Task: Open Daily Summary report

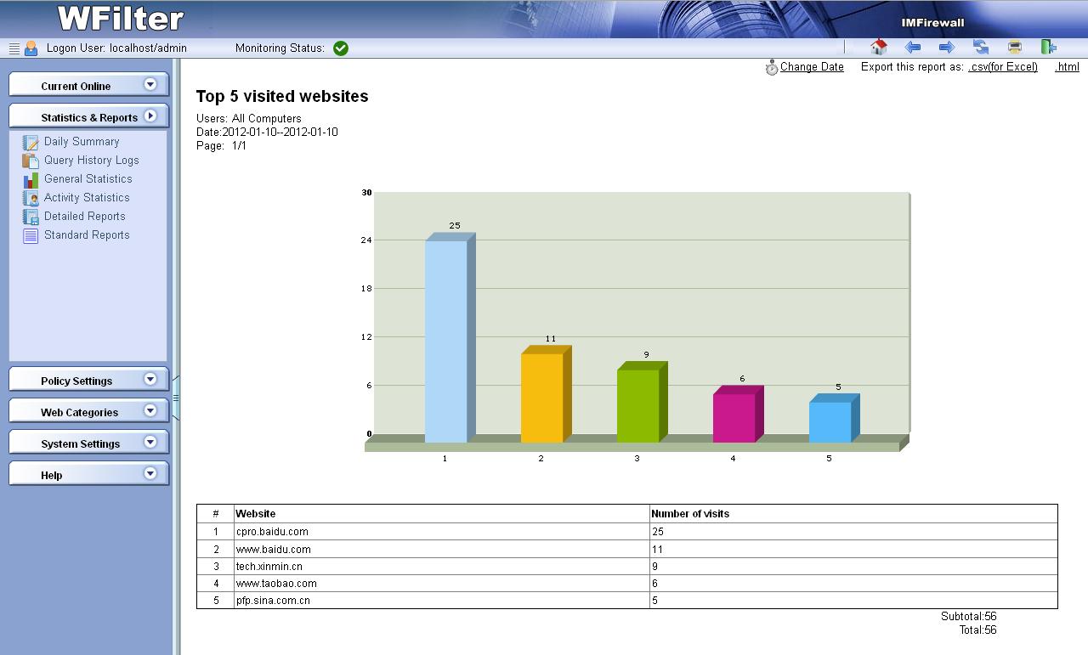Action: 82,142
